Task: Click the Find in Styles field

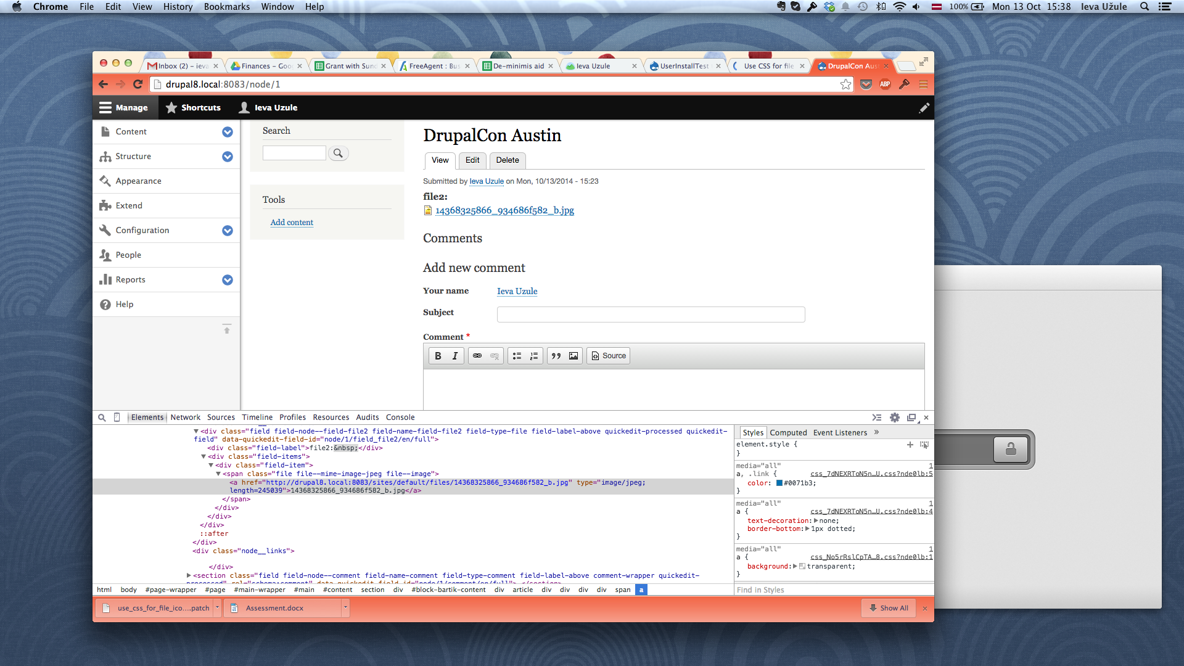Action: (834, 590)
